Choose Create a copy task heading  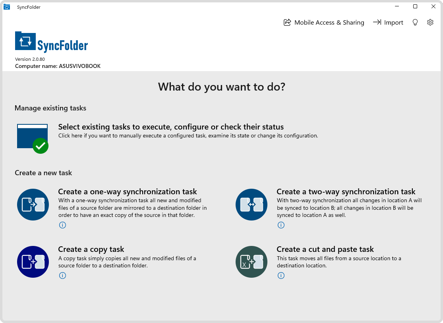click(91, 249)
